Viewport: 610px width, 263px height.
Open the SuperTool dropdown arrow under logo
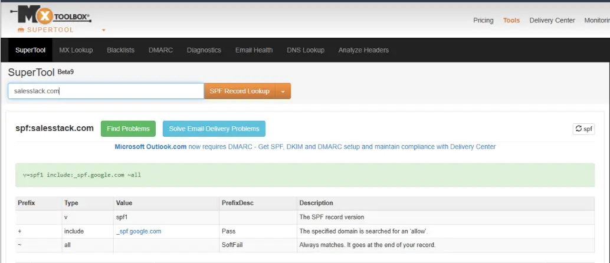point(103,30)
